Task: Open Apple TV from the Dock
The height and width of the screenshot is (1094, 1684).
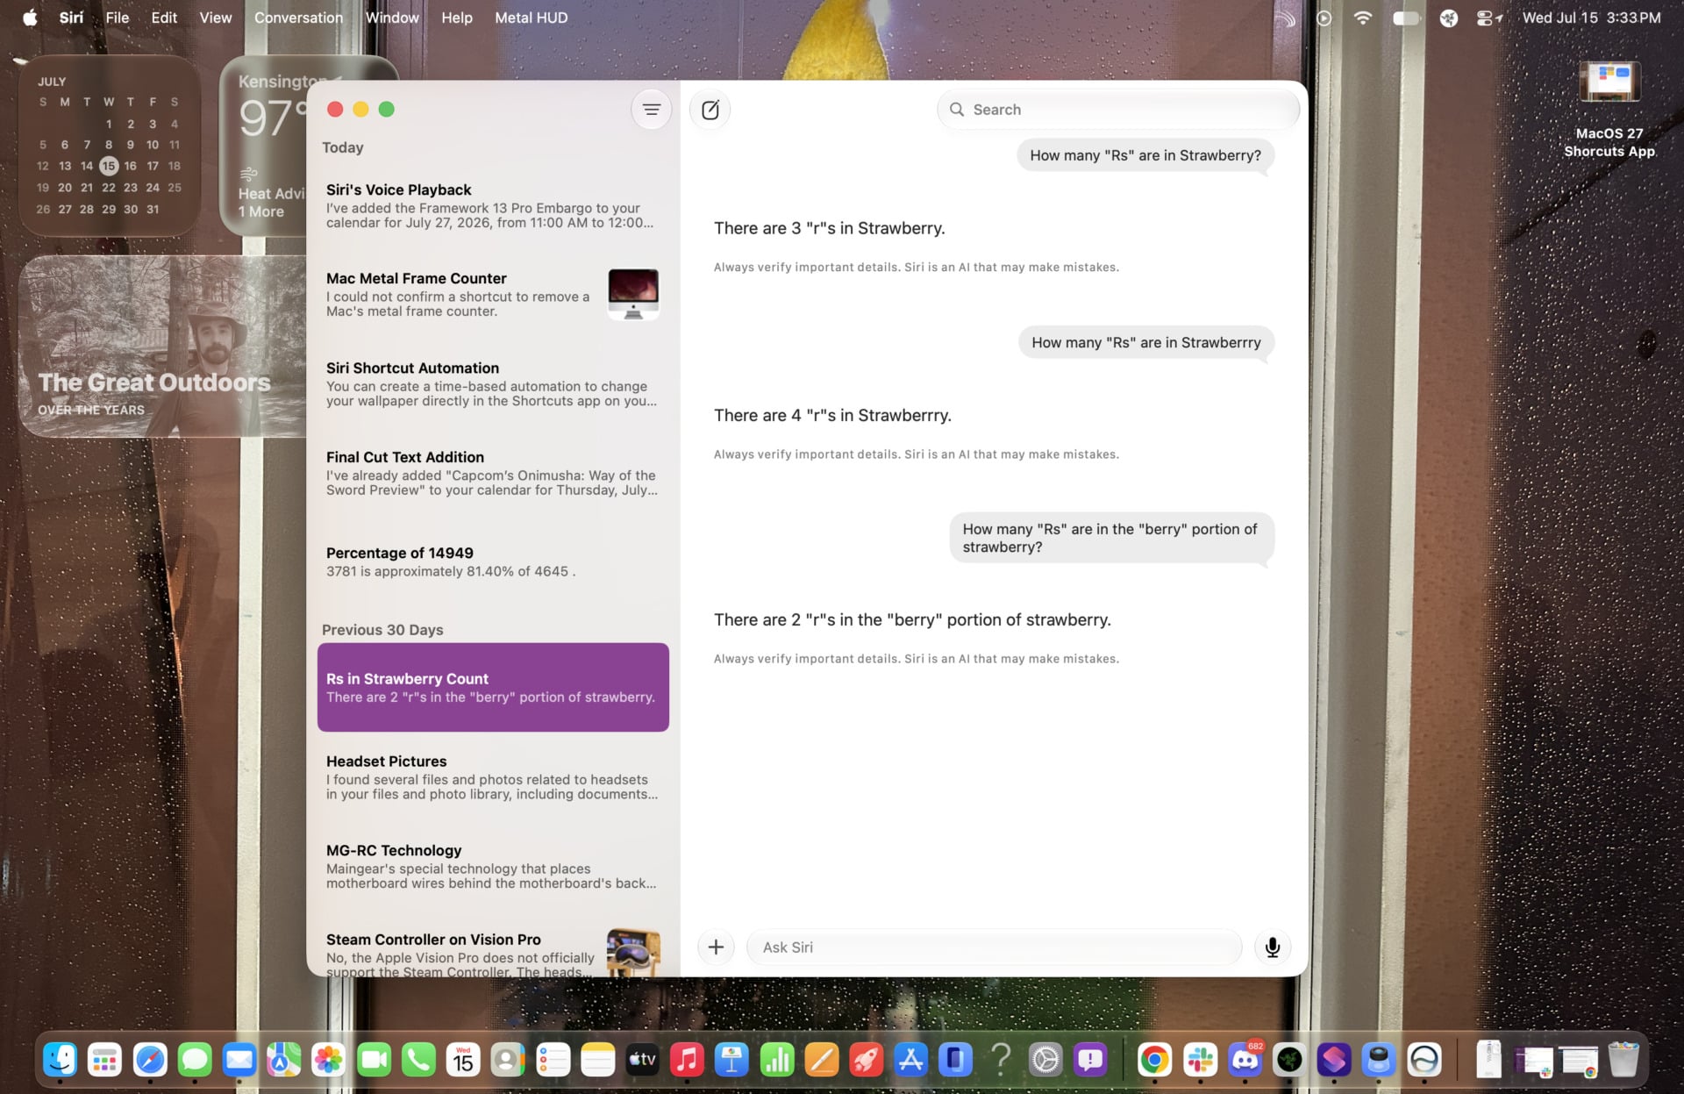Action: 642,1060
